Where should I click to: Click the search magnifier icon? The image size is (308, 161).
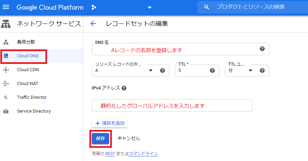206,7
